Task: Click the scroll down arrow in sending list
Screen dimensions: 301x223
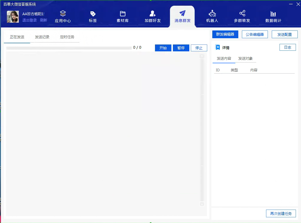Action: coord(202,204)
